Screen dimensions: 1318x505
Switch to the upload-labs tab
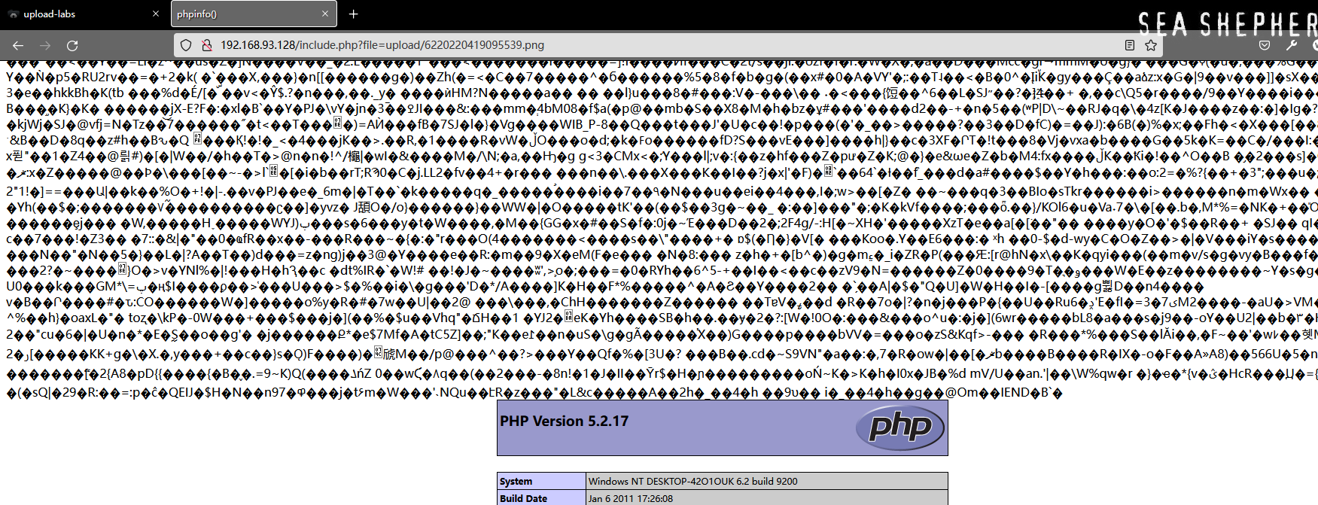84,14
